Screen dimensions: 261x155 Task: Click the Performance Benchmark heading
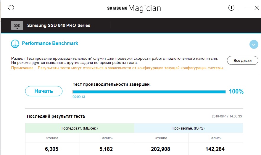(50, 43)
